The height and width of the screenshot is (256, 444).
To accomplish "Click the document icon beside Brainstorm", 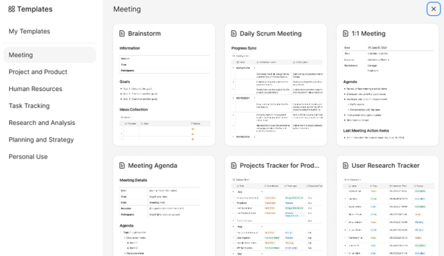I will pyautogui.click(x=122, y=33).
